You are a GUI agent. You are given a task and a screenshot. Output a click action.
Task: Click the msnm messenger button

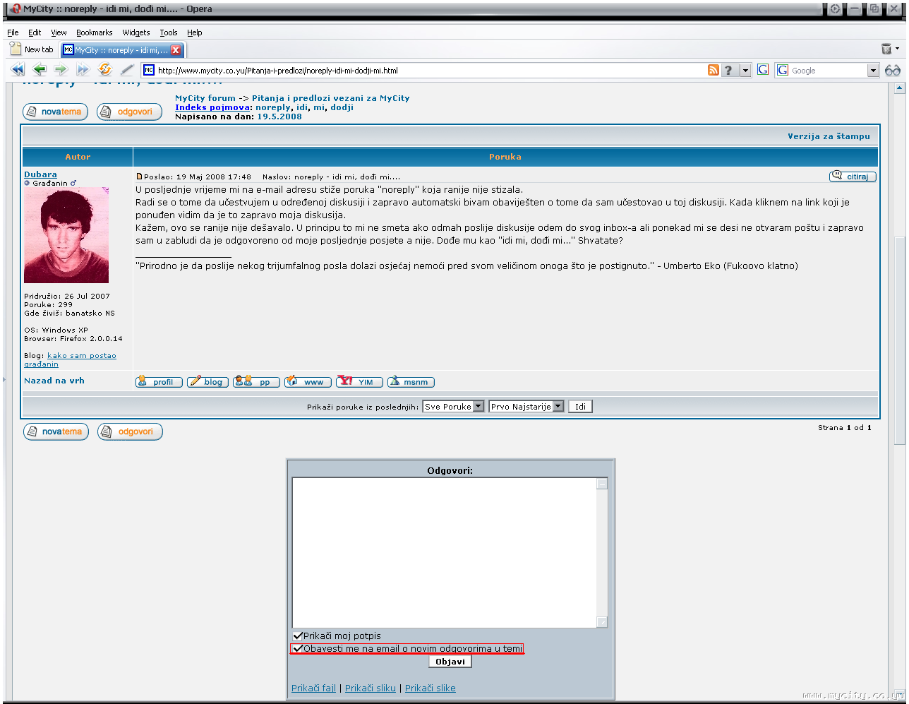pos(411,382)
